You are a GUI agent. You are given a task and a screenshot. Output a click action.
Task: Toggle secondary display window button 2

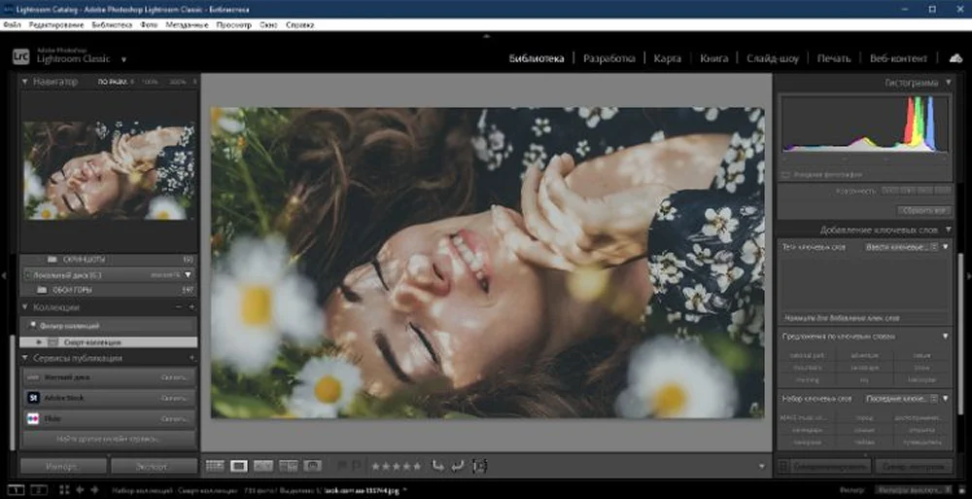tap(40, 490)
